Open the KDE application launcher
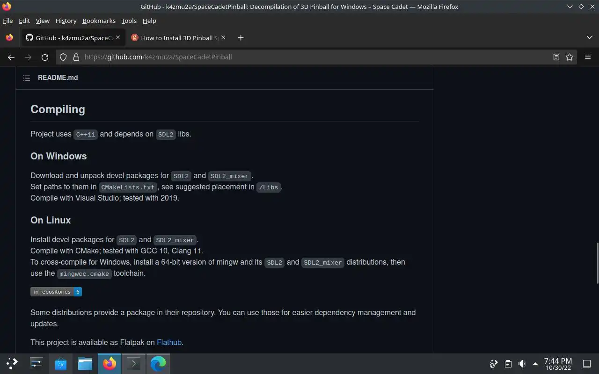The height and width of the screenshot is (374, 599). (x=12, y=363)
